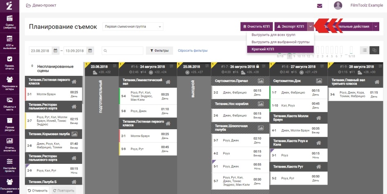Open Персонажи и актеры sidebar section
Image resolution: width=387 pixels, height=194 pixels.
tap(9, 84)
